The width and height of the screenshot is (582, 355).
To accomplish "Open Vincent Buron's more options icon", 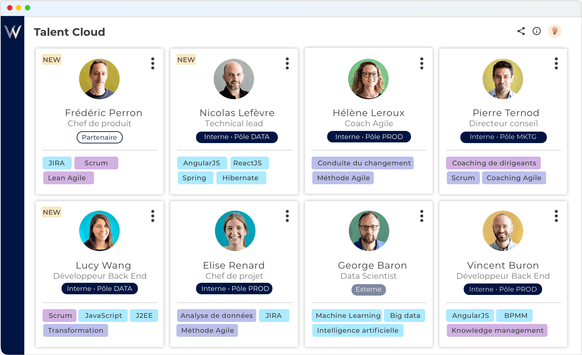I will pyautogui.click(x=556, y=216).
